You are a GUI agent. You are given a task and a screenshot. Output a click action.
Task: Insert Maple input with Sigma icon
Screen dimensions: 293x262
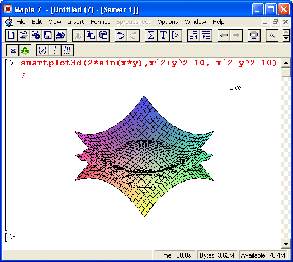point(151,35)
